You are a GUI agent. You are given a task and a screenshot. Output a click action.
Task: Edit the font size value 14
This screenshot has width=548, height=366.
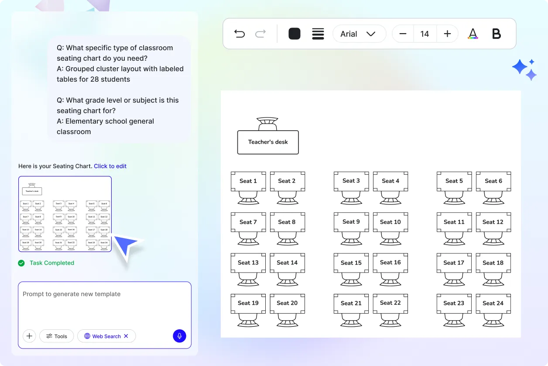[425, 34]
